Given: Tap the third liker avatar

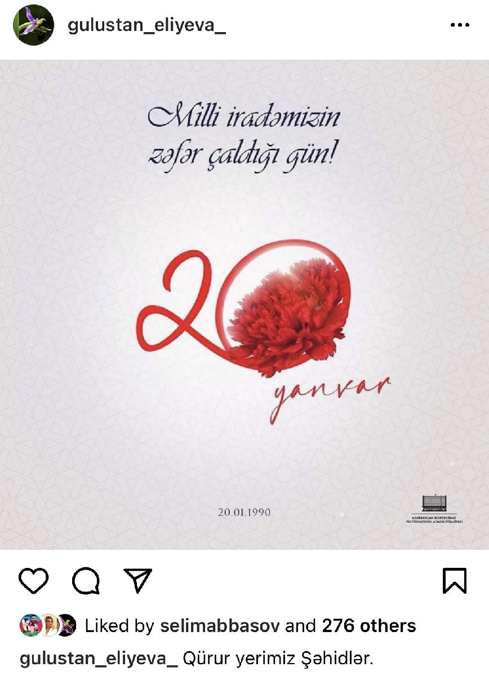Looking at the screenshot, I should 66,626.
